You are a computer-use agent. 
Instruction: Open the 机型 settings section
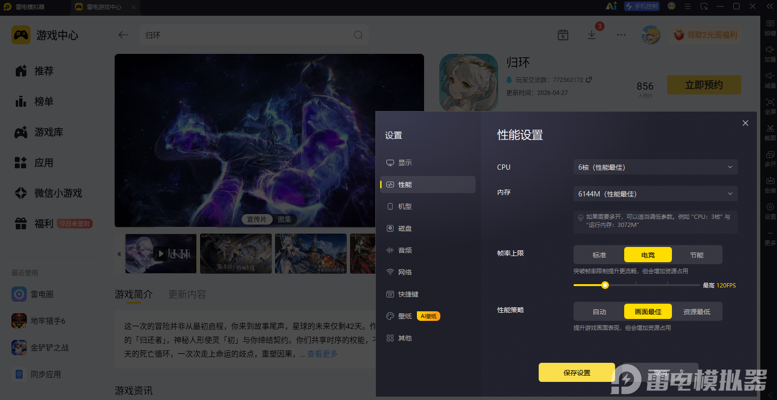click(427, 206)
